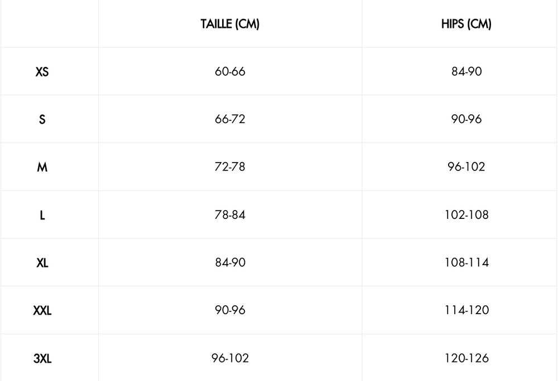This screenshot has height=381, width=558.
Task: Click the 84-90 hips value for XS
Action: tap(466, 72)
